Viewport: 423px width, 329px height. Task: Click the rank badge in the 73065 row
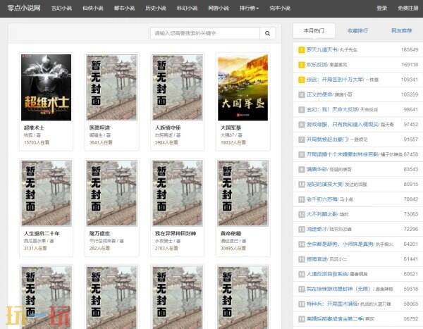[x=301, y=214]
